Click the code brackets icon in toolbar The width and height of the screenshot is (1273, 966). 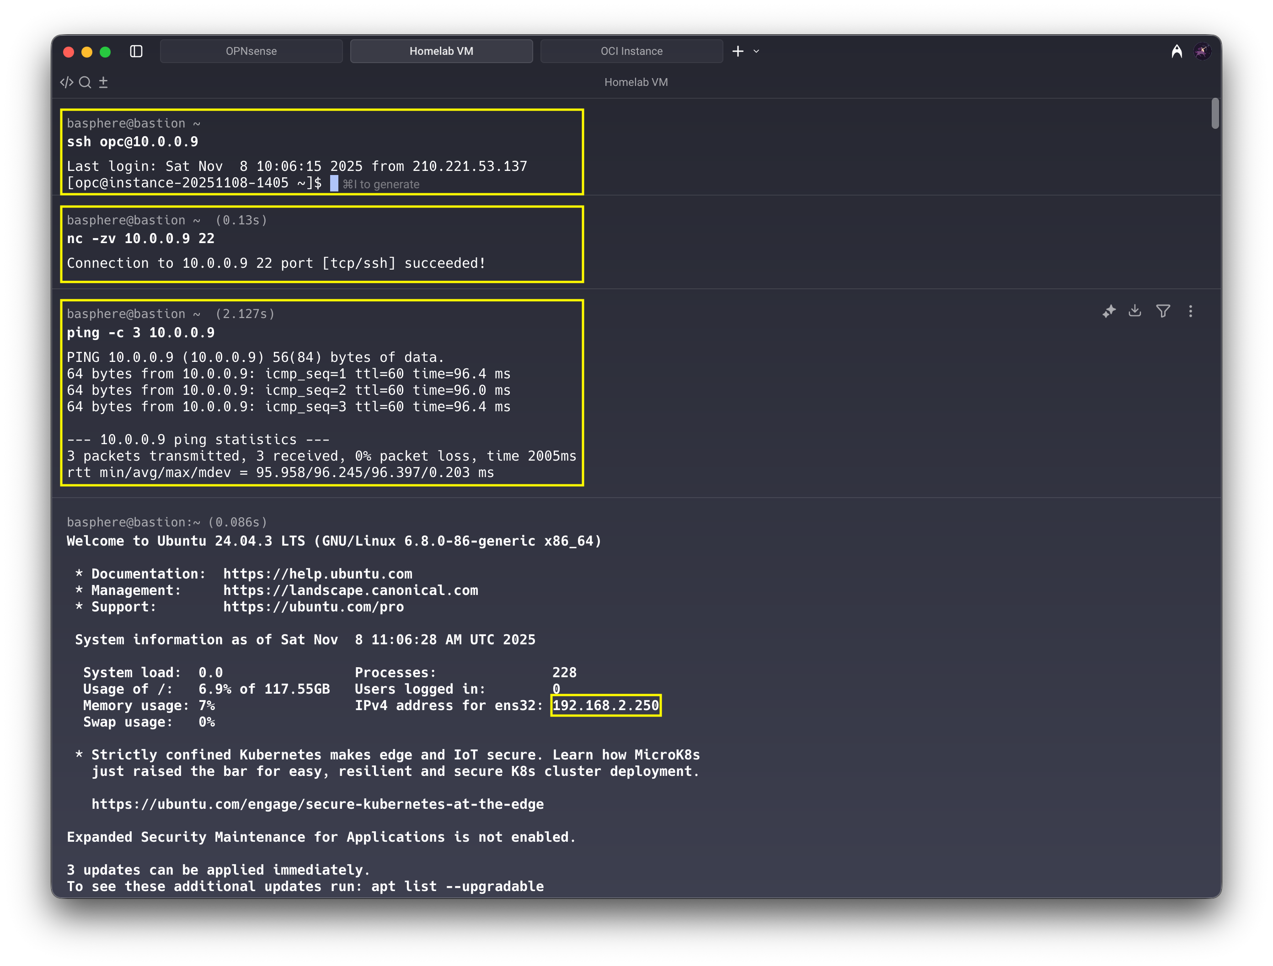coord(67,82)
